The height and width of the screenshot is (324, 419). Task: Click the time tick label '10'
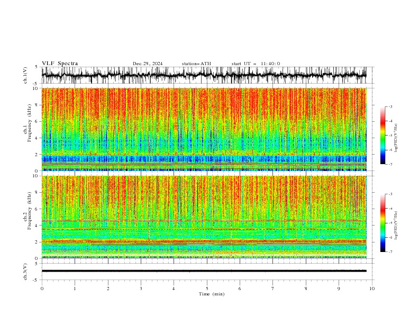(x=372, y=289)
